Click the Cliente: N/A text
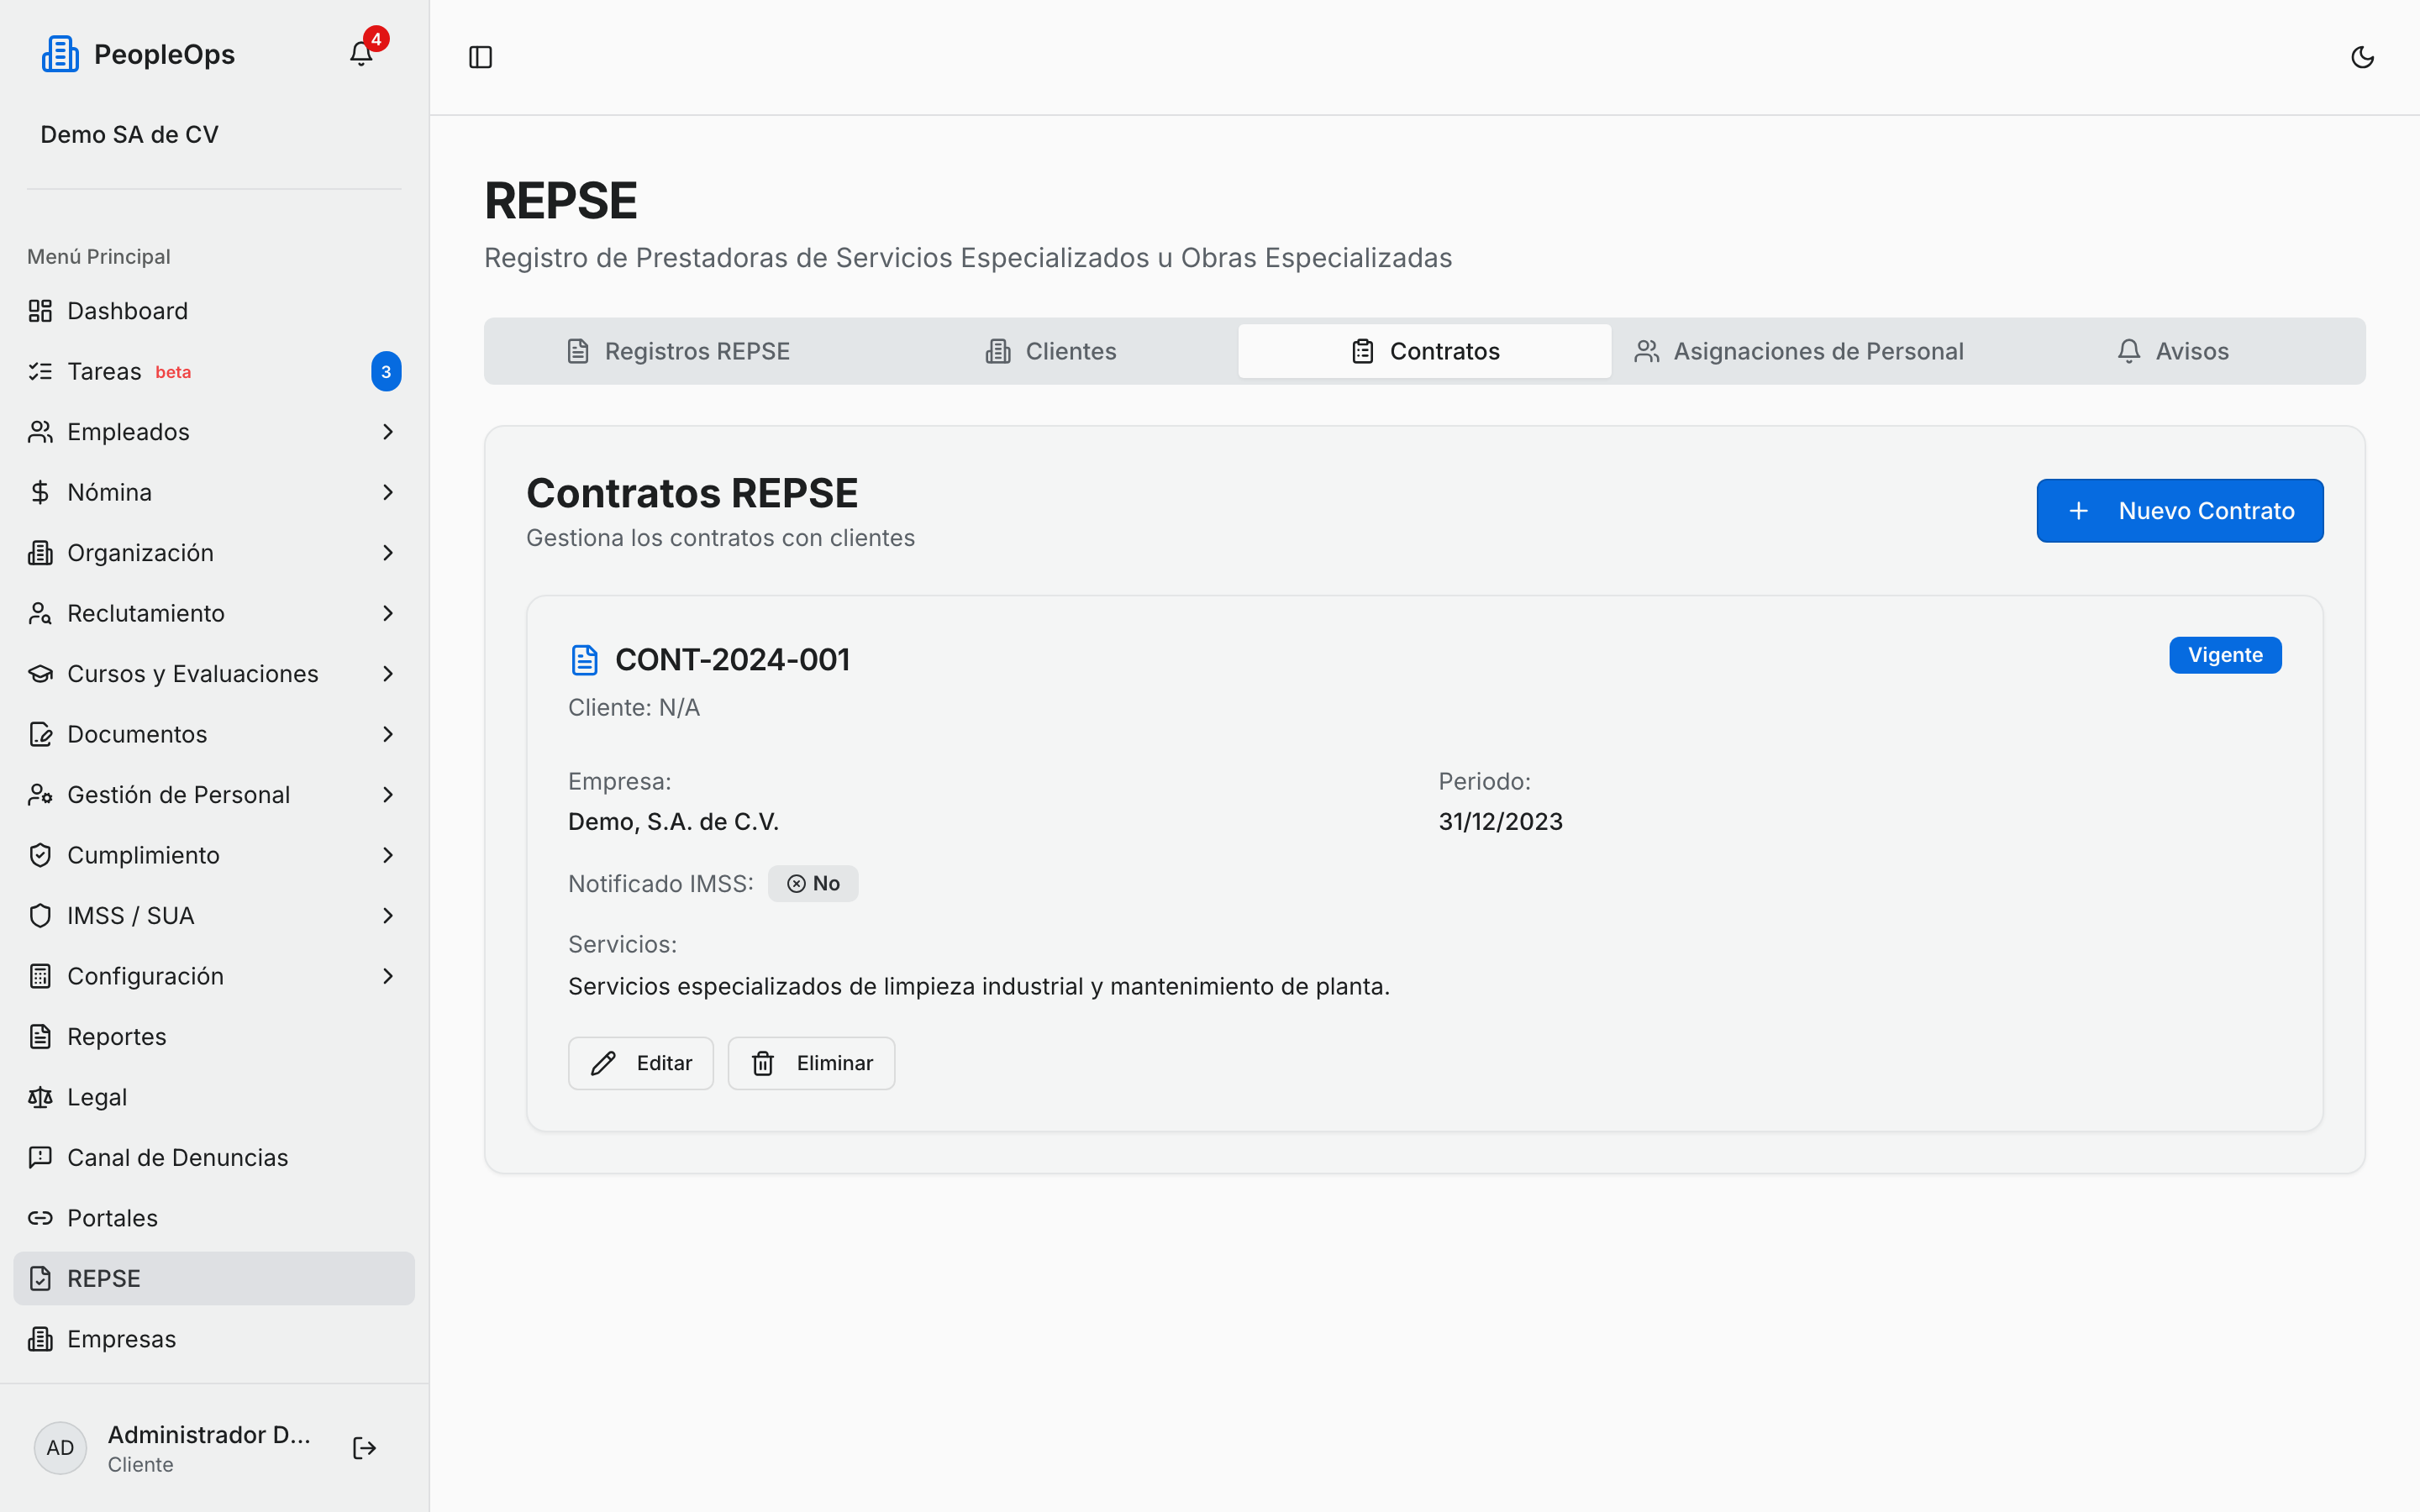The height and width of the screenshot is (1512, 2420). (x=634, y=708)
